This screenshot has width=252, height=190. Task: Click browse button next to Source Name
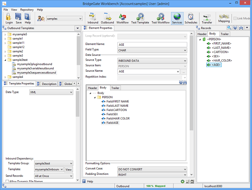183,72
